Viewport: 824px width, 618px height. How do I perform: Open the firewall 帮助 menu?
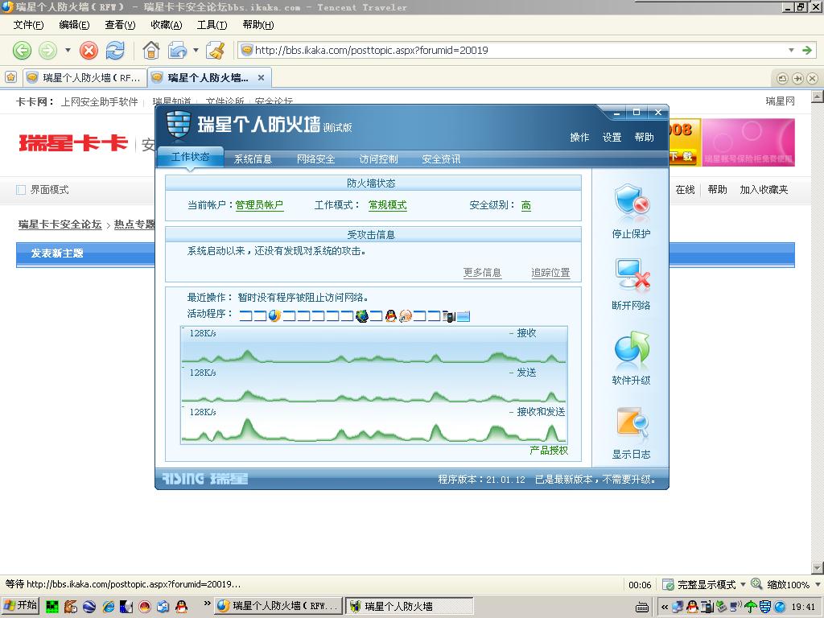tap(644, 137)
